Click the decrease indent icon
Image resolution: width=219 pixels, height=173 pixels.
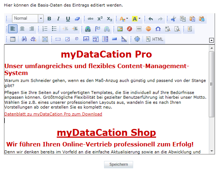click(65, 29)
